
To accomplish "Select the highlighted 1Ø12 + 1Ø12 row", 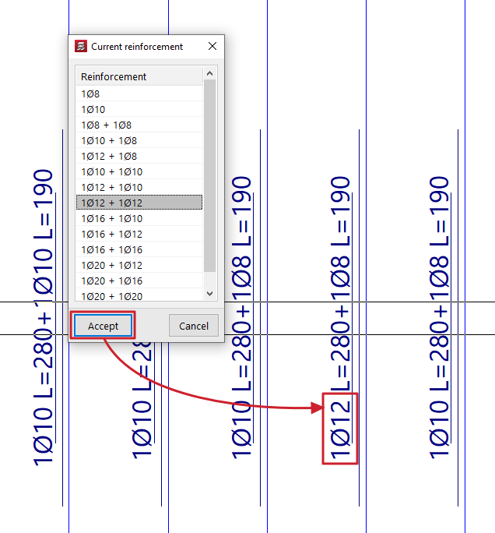I will pyautogui.click(x=139, y=203).
